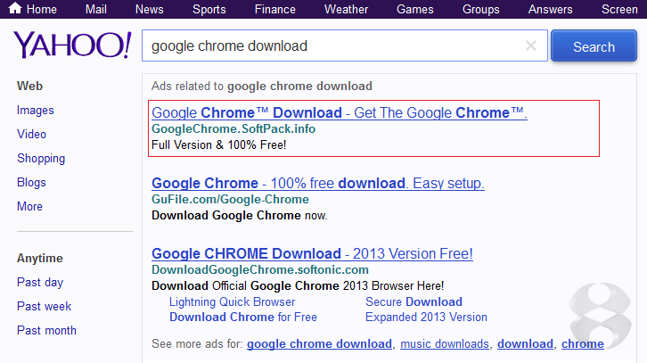Viewport: 647px width, 363px height.
Task: Open Screen in top navigation
Action: point(619,9)
